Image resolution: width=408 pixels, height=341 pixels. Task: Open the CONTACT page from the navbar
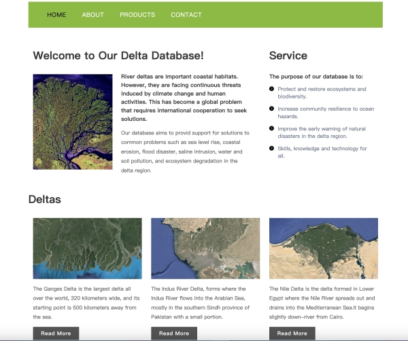[x=186, y=15]
